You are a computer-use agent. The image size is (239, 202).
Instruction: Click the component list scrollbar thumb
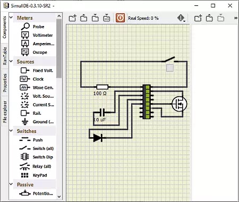tap(59, 48)
